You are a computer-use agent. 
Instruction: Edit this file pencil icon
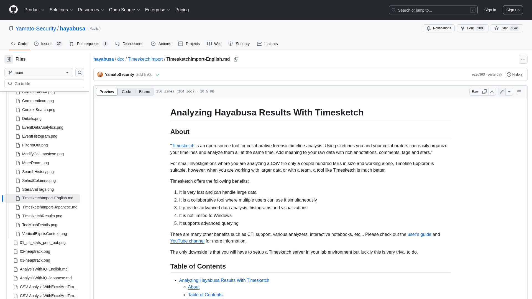point(502,92)
